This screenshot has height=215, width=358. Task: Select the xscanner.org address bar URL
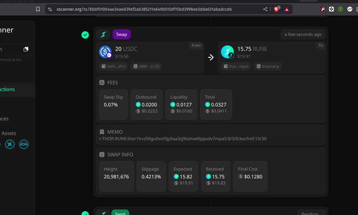point(144,9)
